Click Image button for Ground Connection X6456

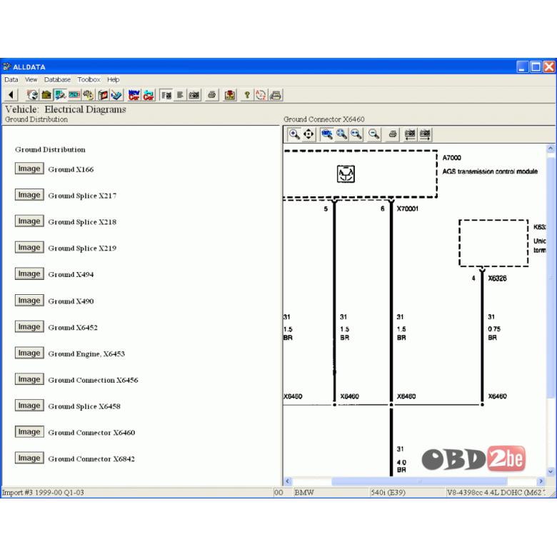[x=29, y=379]
